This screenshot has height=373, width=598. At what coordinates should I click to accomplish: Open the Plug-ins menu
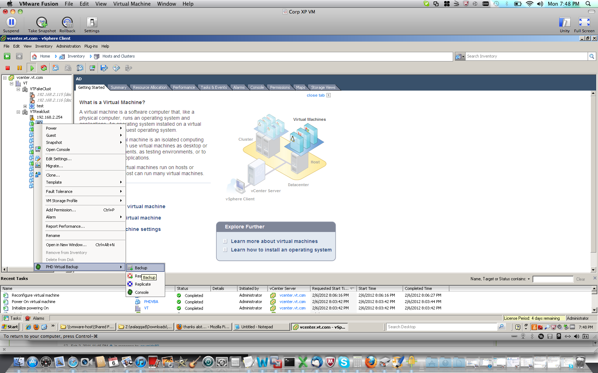pos(91,46)
